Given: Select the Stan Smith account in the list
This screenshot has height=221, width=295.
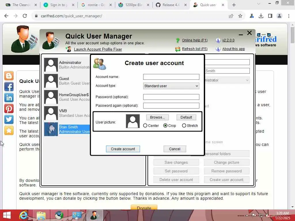Looking at the screenshot, I should point(67,129).
